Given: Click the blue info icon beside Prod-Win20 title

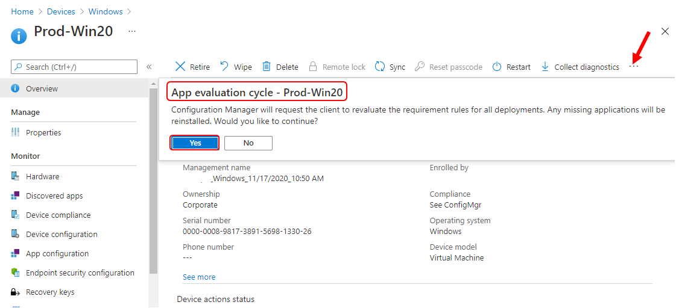Looking at the screenshot, I should [19, 37].
